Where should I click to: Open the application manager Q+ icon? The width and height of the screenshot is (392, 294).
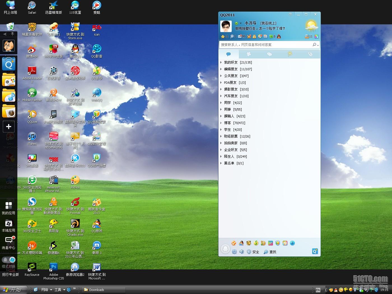click(x=315, y=251)
